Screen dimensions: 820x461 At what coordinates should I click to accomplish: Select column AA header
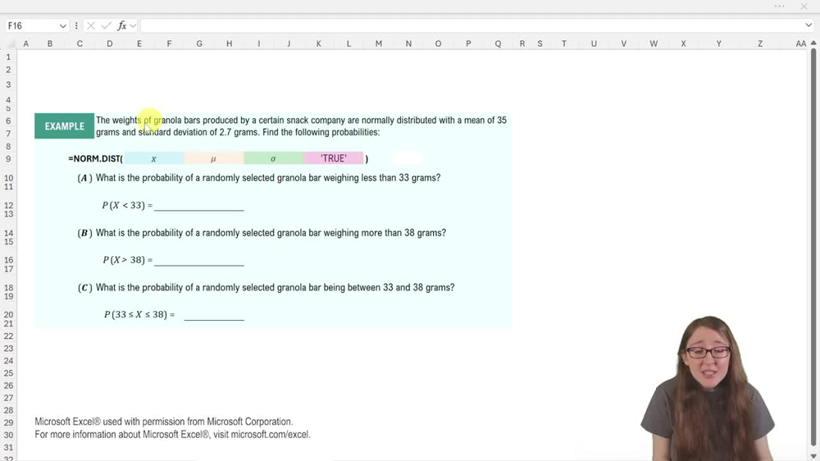[x=800, y=44]
